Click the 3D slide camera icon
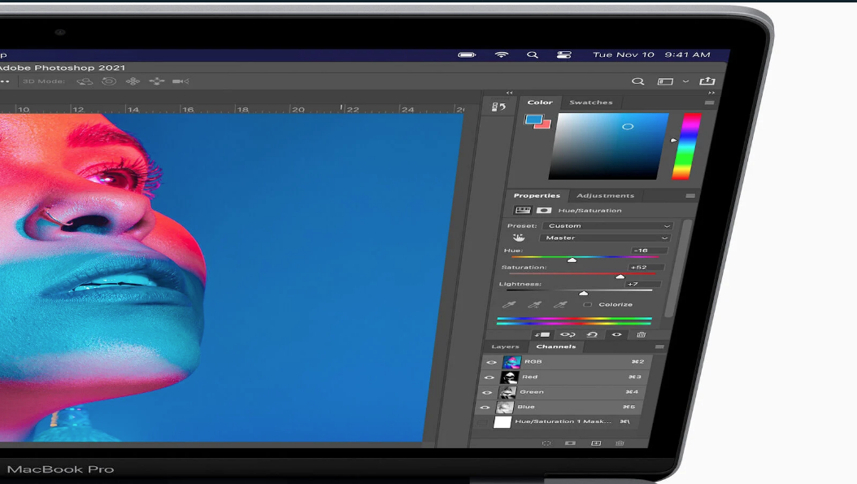857x484 pixels. point(157,81)
